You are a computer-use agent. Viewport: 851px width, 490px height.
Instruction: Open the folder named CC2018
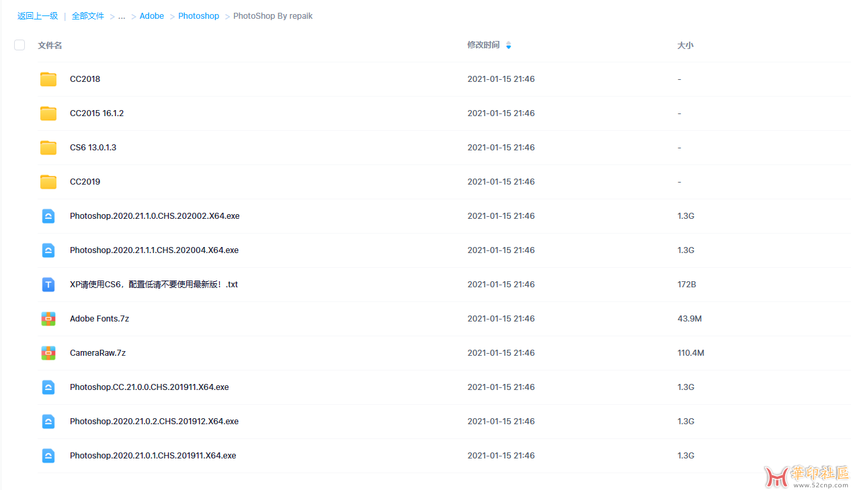coord(85,79)
